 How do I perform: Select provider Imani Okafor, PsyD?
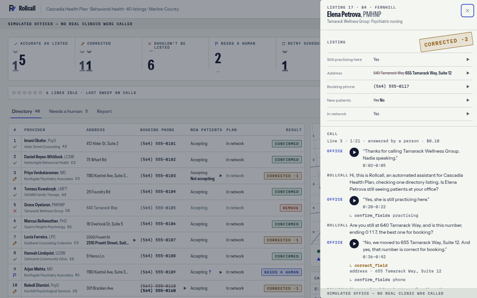click(40, 141)
